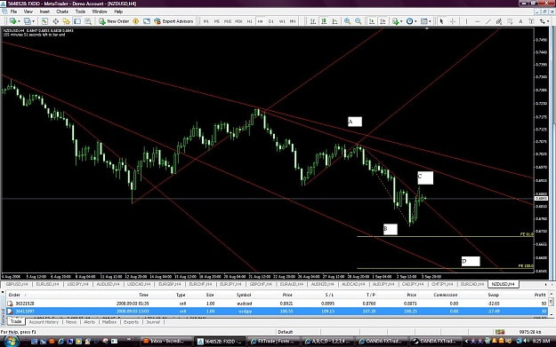556x347 pixels.
Task: Select the trendline drawing tool
Action: click(488, 21)
